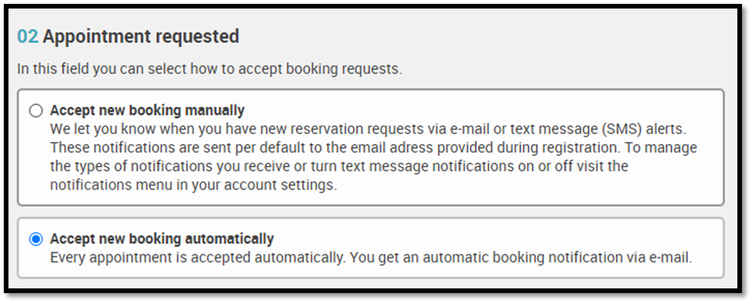Click 'notifications menu in your account settings' text
The height and width of the screenshot is (303, 752).
tap(193, 185)
